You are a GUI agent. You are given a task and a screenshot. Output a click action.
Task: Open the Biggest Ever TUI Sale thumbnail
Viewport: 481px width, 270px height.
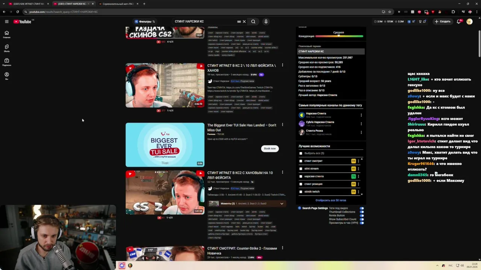pyautogui.click(x=165, y=145)
